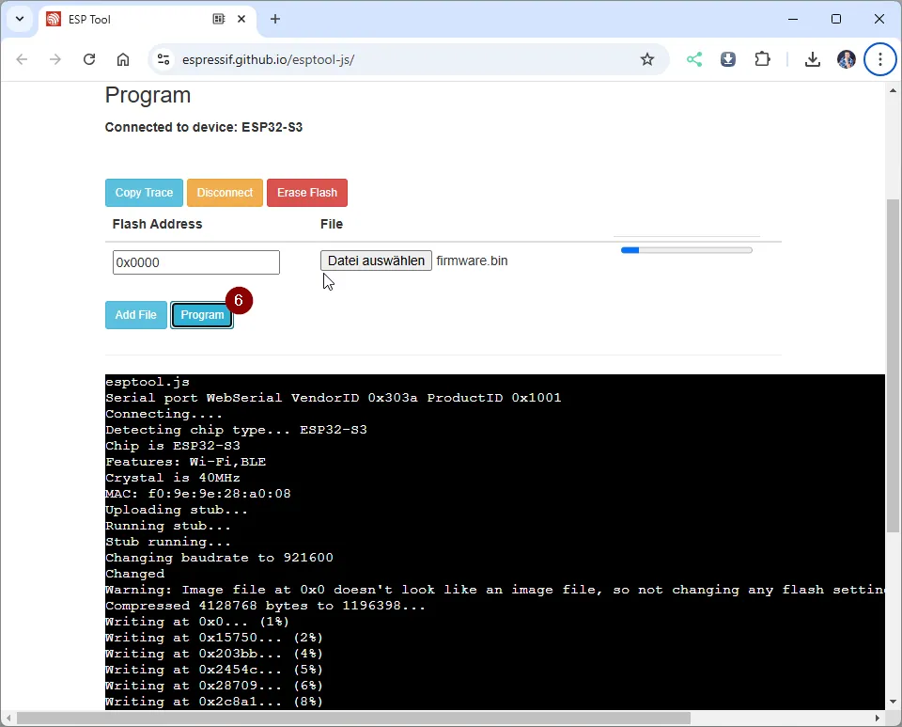This screenshot has width=902, height=727.
Task: Open the browser Downloads icon
Action: 813,59
